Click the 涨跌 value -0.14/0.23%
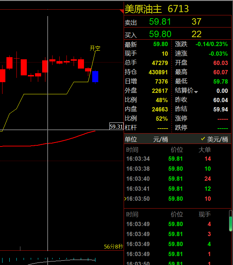The width and height of the screenshot is (233, 265). point(212,44)
